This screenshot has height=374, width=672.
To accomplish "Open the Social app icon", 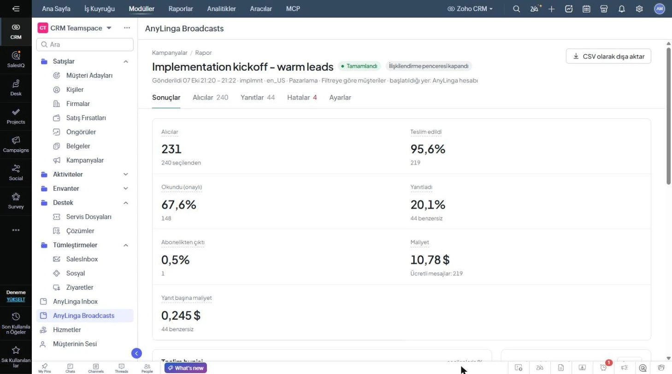I will click(16, 172).
